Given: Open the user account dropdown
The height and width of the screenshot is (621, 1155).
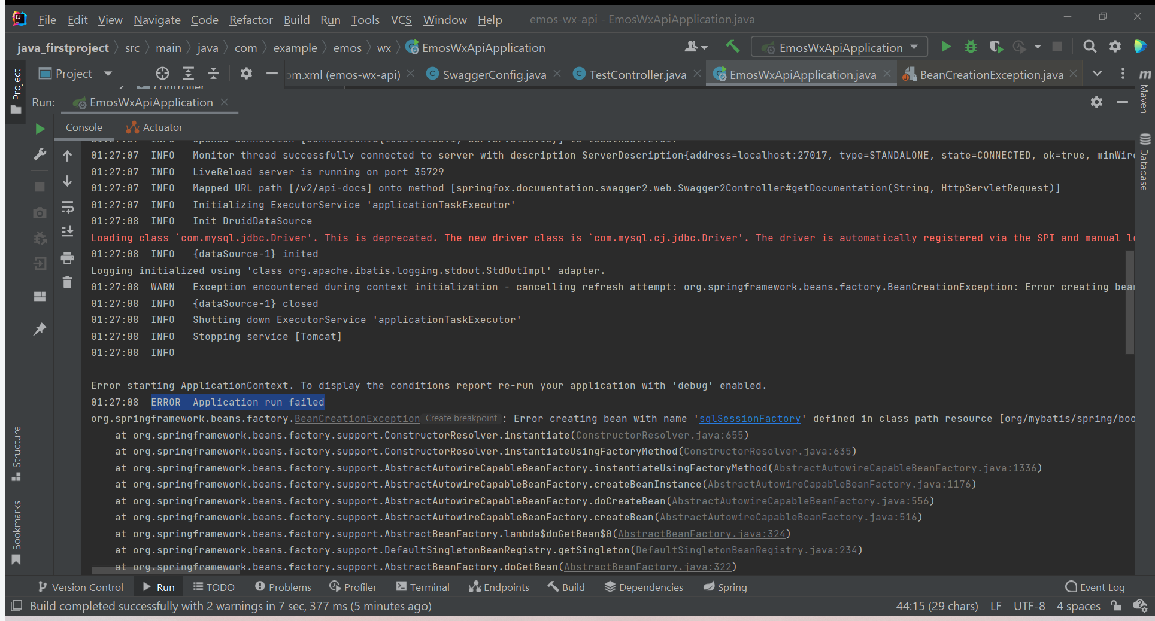Looking at the screenshot, I should click(696, 47).
